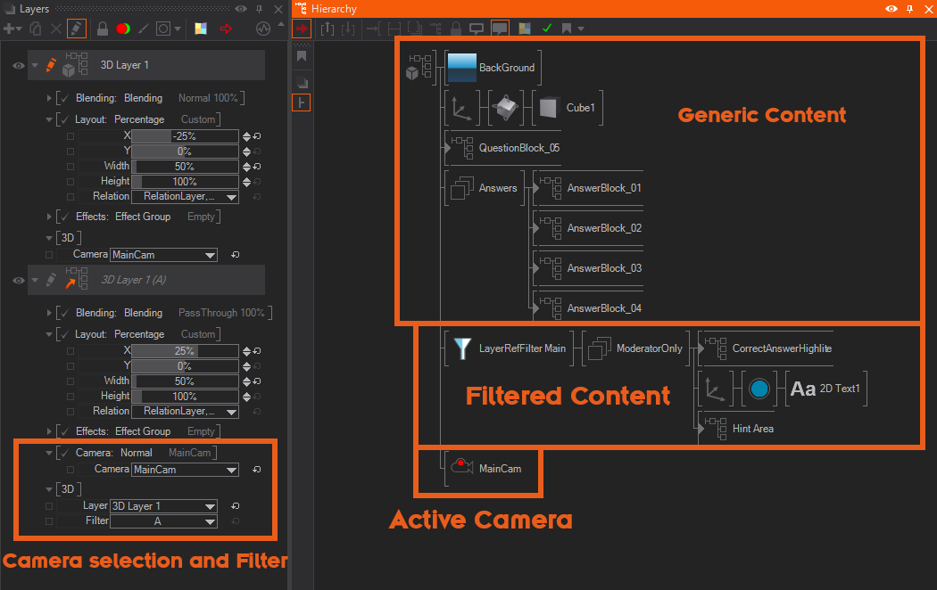Expand the Effects group of 3D Layer 1
937x590 pixels.
click(50, 217)
